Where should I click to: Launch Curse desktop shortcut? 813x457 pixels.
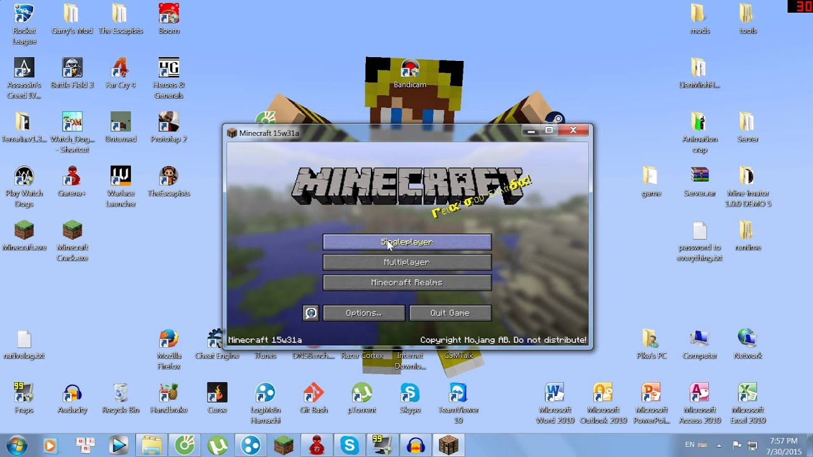pos(217,398)
